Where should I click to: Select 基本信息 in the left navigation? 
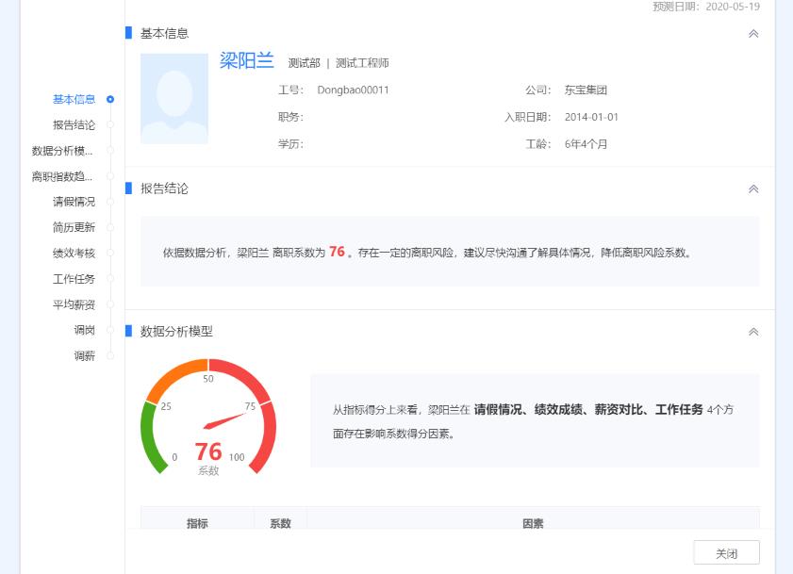[74, 98]
